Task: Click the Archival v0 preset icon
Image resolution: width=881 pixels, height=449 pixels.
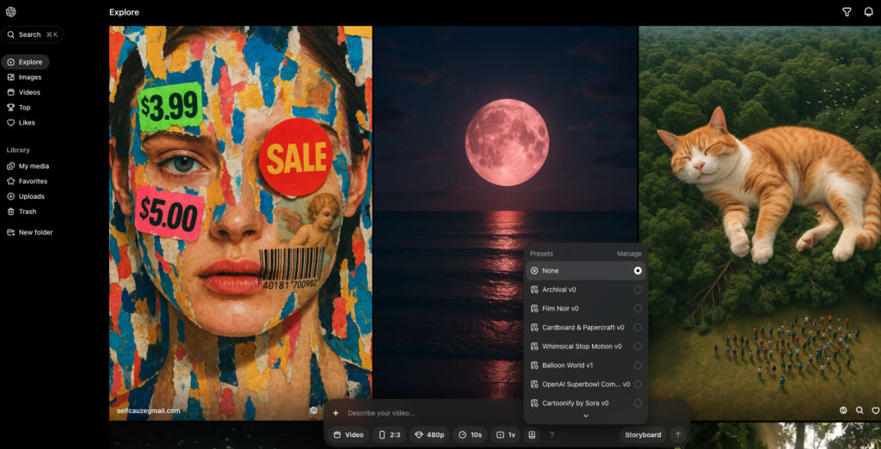Action: tap(534, 289)
